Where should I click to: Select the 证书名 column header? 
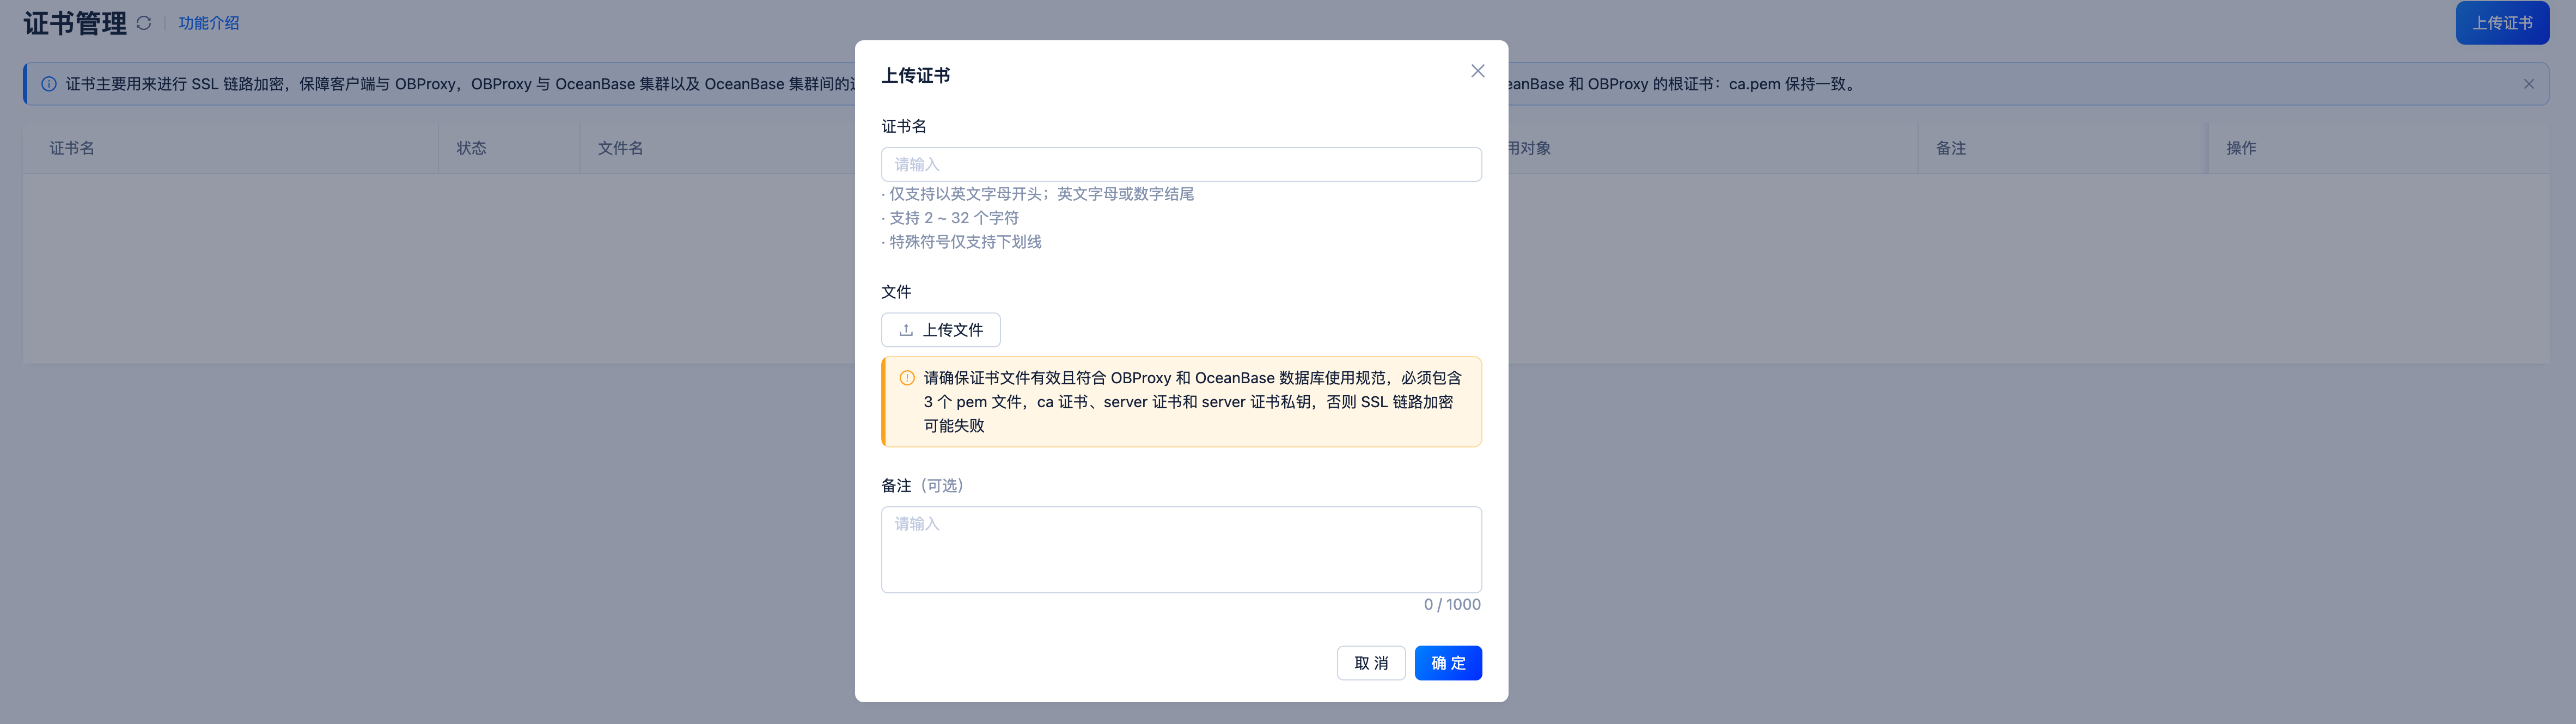pos(70,147)
